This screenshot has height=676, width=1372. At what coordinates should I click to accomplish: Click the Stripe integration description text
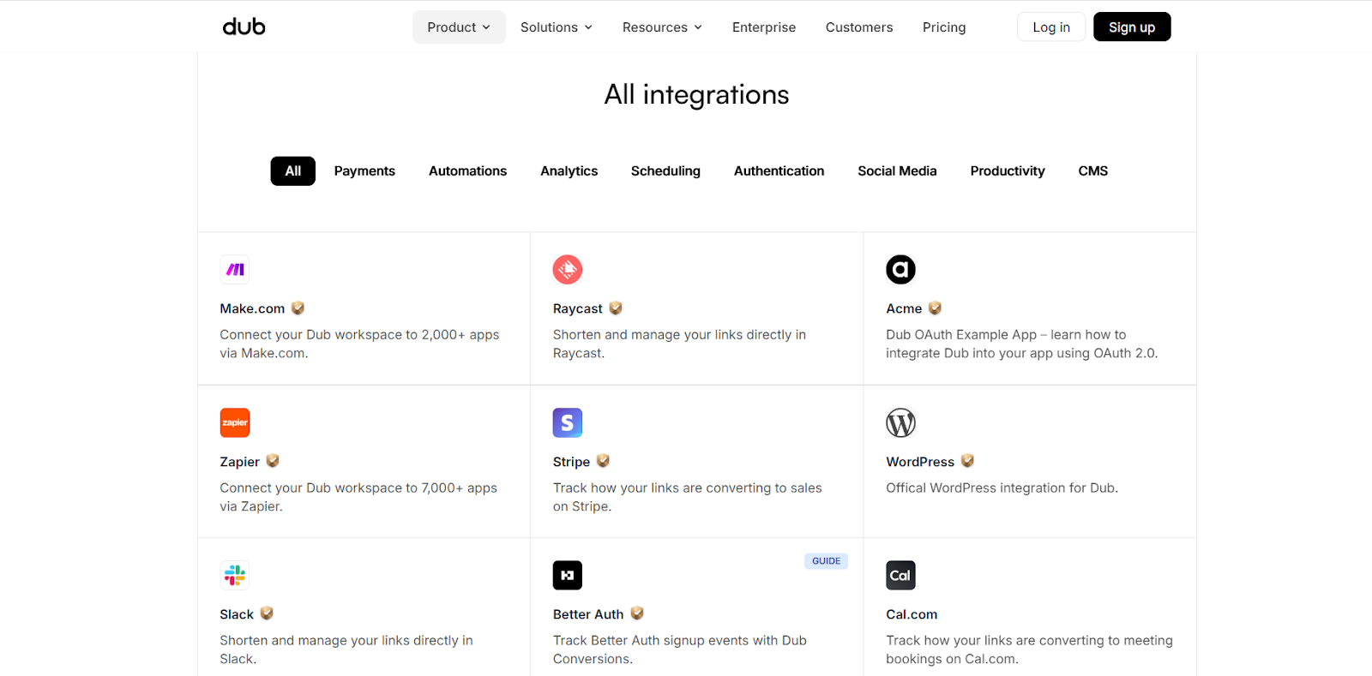[x=687, y=497]
